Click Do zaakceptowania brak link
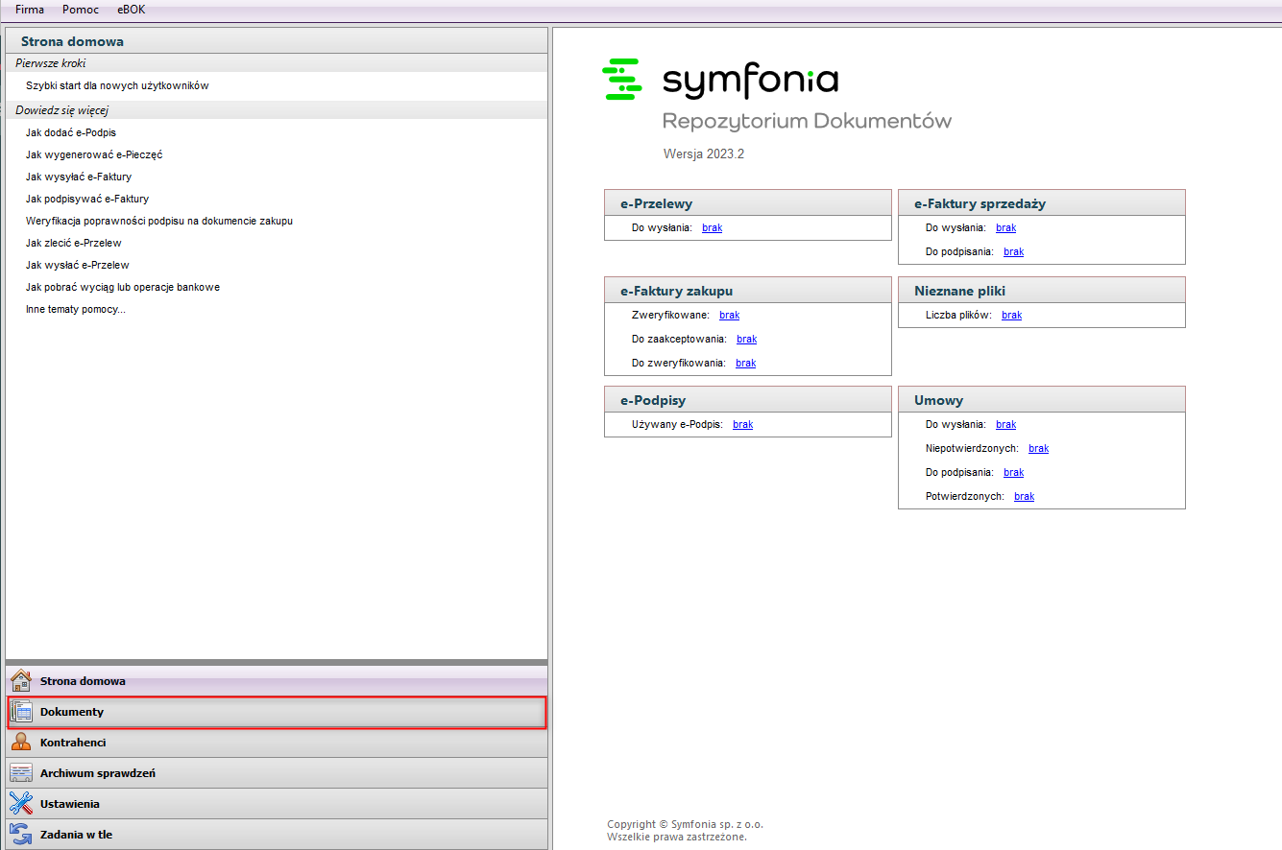The height and width of the screenshot is (850, 1282). 746,339
